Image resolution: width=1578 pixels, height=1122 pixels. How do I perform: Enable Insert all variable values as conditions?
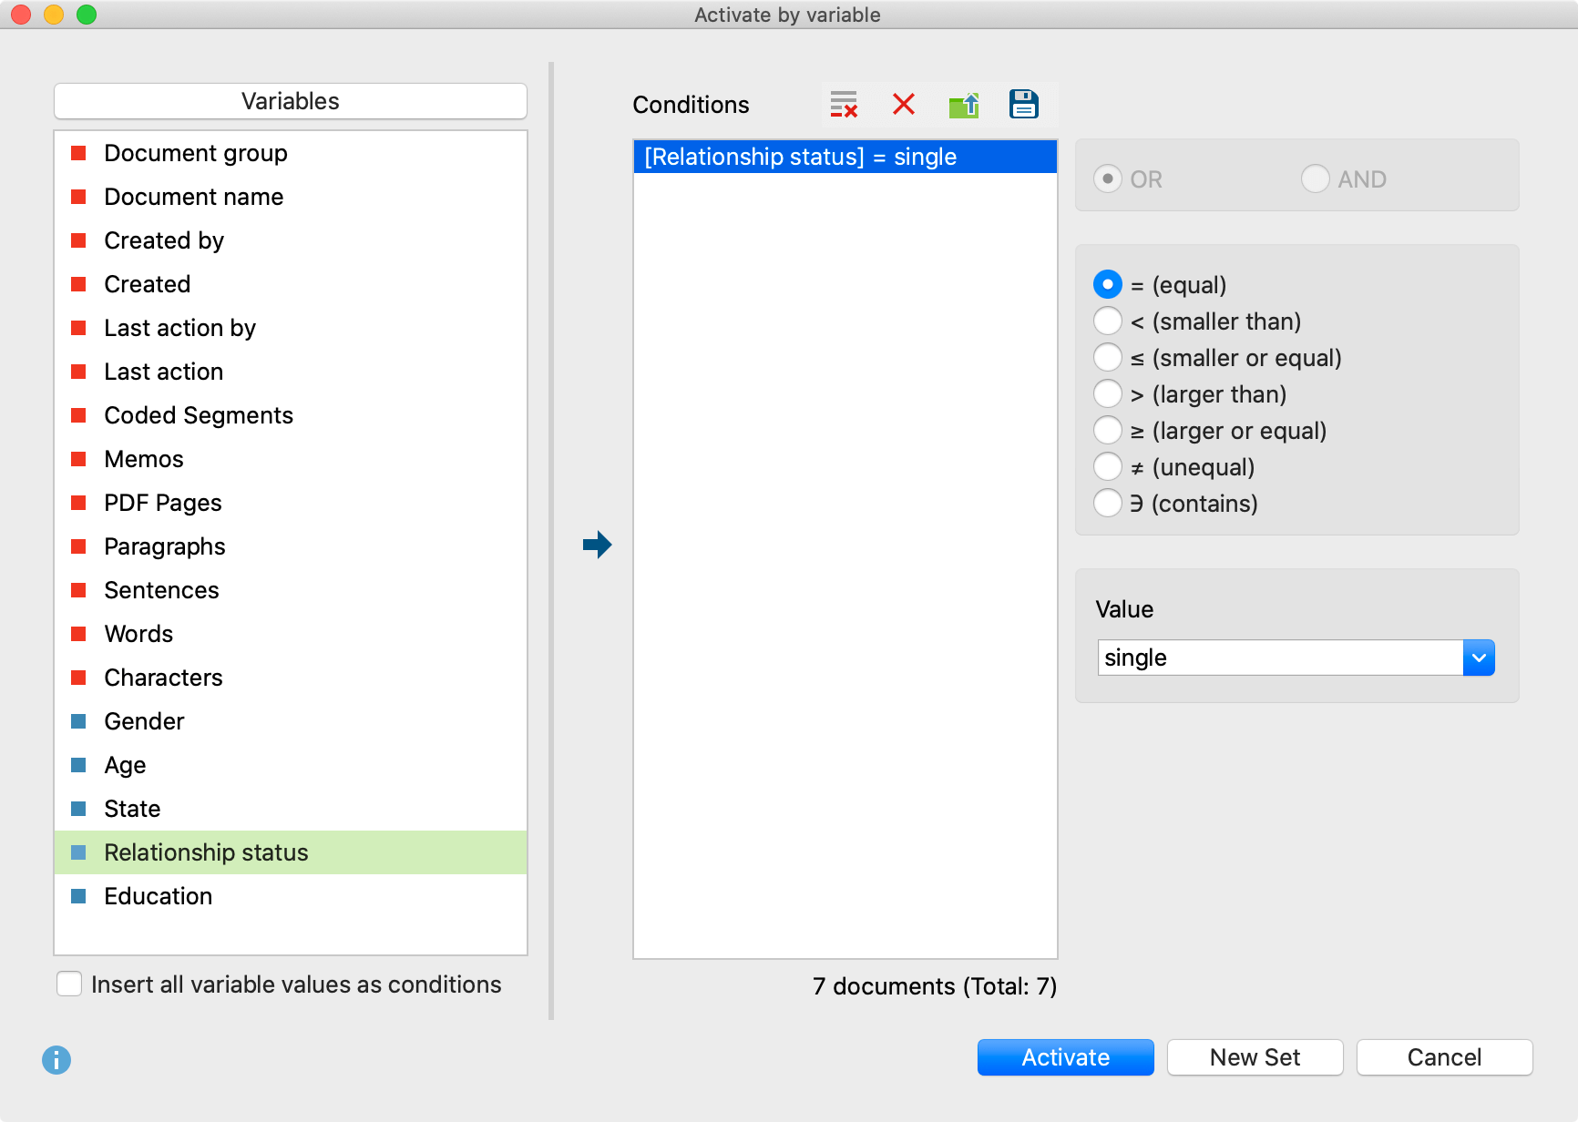click(69, 984)
